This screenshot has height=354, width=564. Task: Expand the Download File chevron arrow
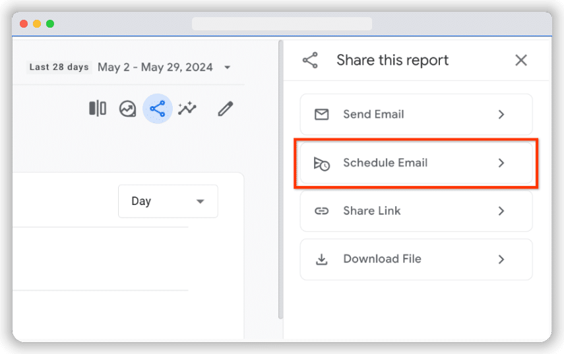tap(501, 259)
